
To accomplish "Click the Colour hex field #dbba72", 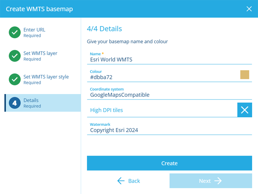I will [x=163, y=75].
